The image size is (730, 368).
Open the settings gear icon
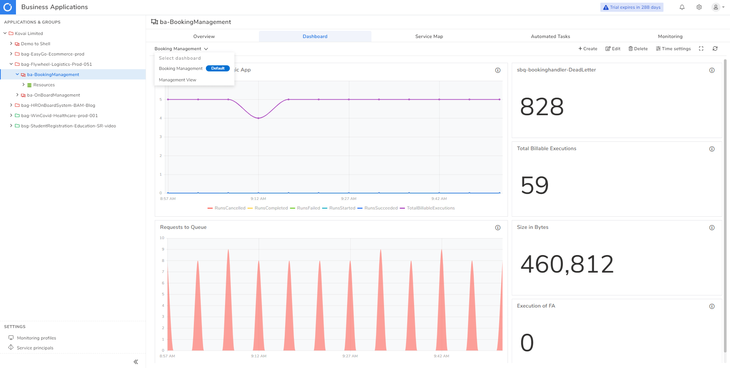tap(699, 7)
